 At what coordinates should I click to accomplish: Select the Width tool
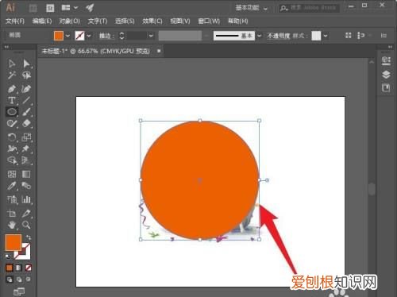point(12,148)
